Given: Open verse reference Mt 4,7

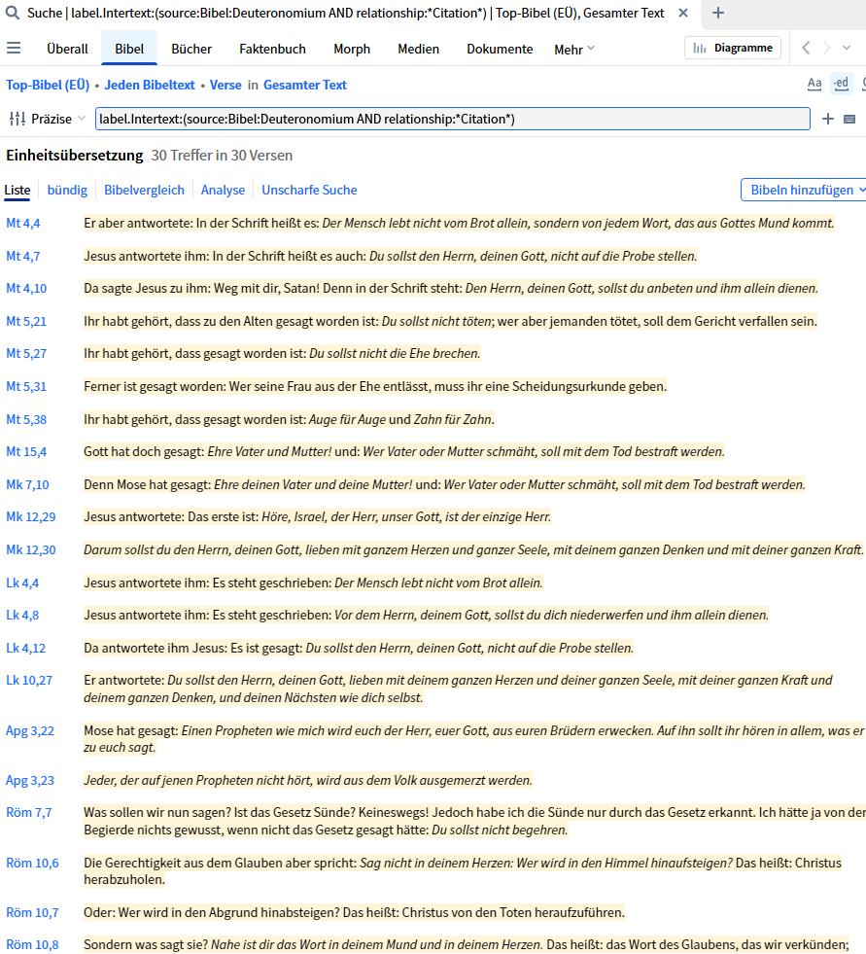Looking at the screenshot, I should click(x=23, y=256).
